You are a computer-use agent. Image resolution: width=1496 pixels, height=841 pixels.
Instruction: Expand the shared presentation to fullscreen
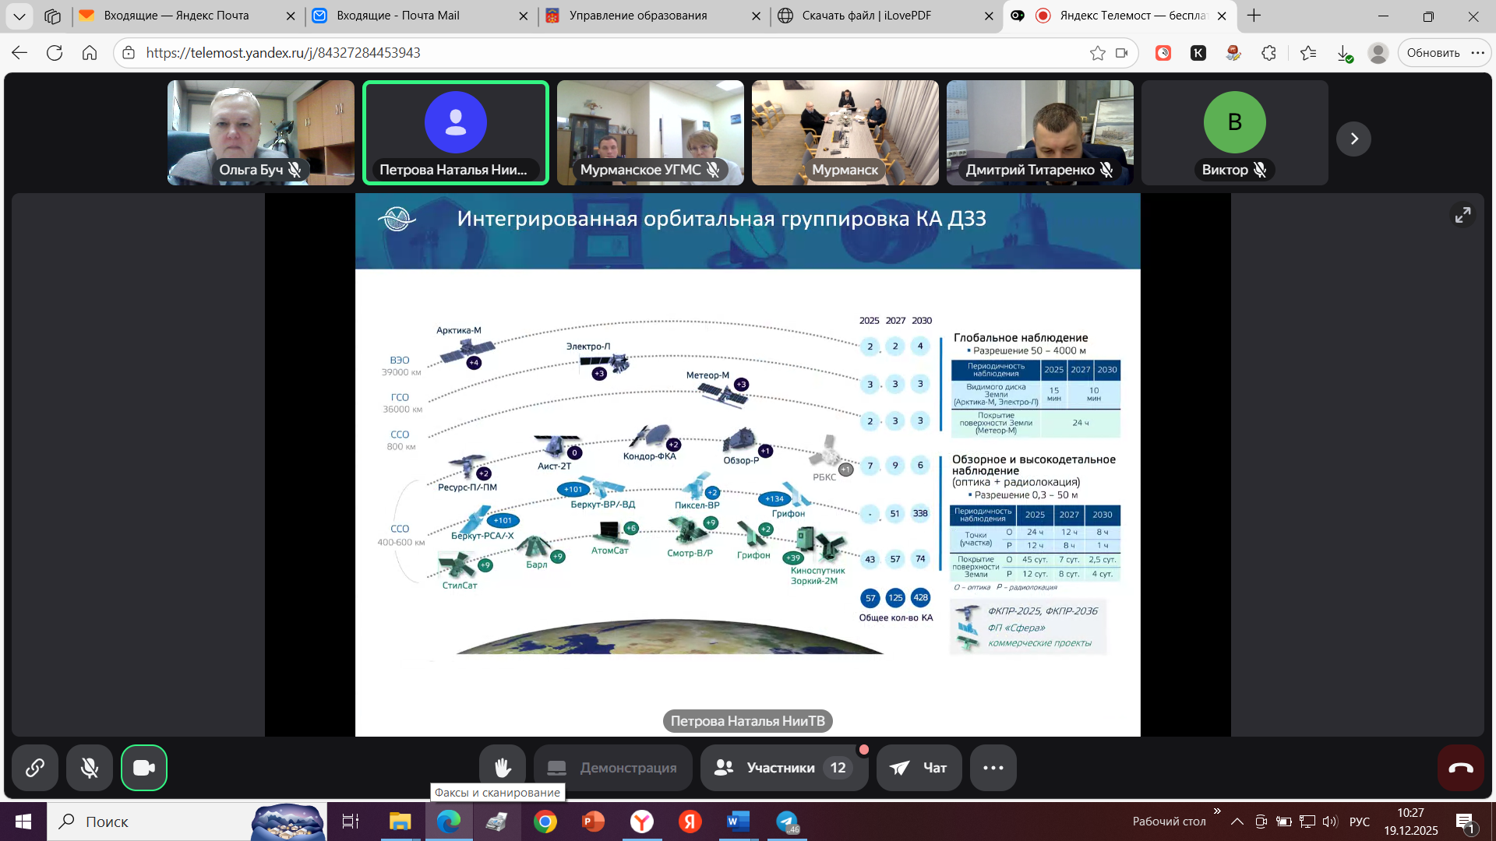1462,215
